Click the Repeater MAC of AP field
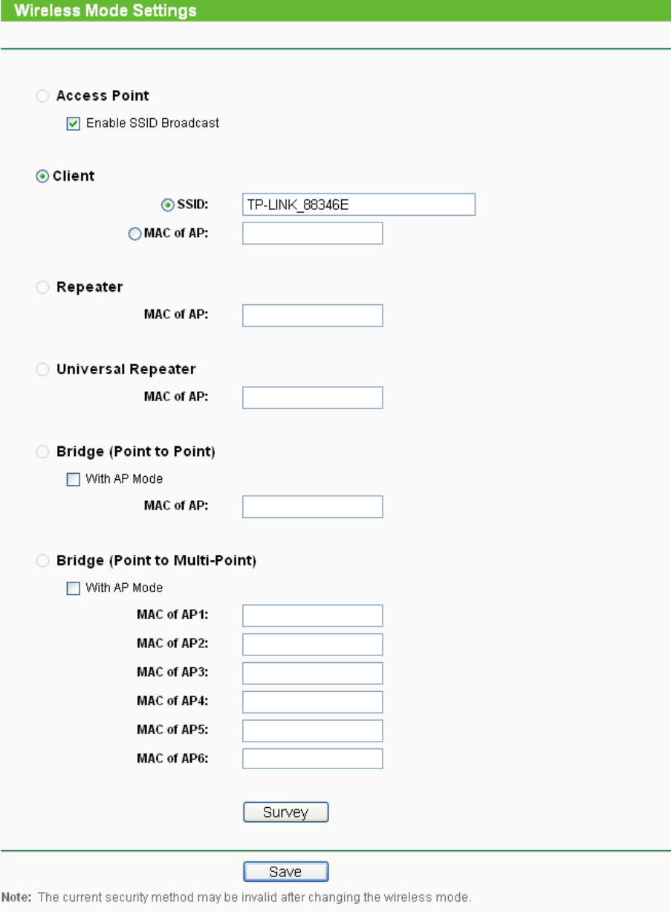The width and height of the screenshot is (671, 912). [x=312, y=315]
